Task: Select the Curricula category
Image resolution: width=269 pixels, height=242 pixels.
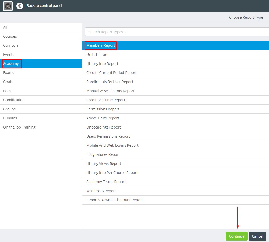Action: click(x=41, y=45)
